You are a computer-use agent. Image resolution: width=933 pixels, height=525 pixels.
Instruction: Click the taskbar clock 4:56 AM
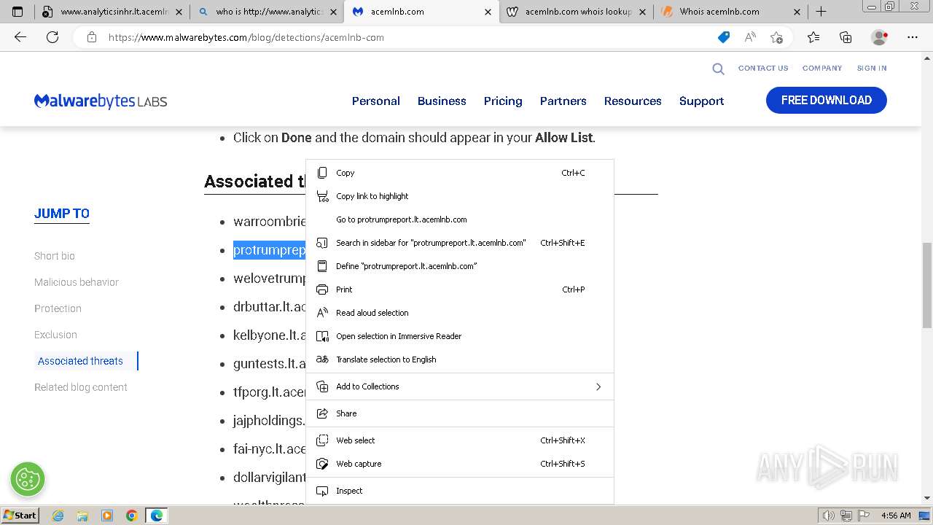point(896,516)
